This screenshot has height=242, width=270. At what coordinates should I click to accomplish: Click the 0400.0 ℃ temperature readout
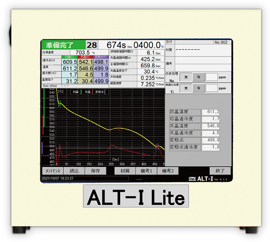point(149,45)
